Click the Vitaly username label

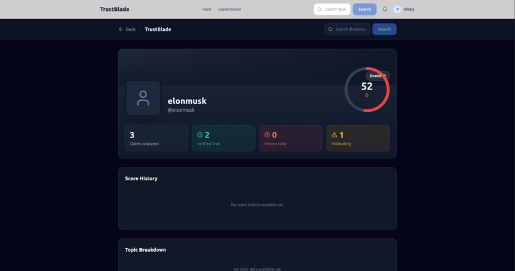pyautogui.click(x=409, y=9)
